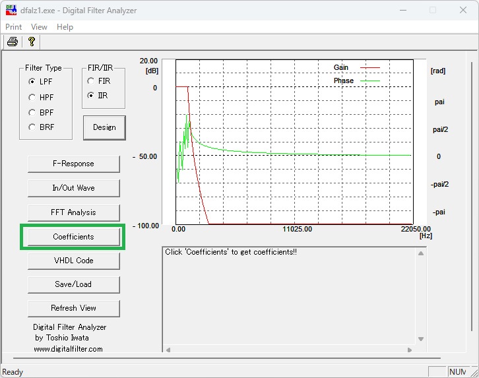Generate VHDL Code
Viewport: 479px width, 378px height.
(x=73, y=261)
